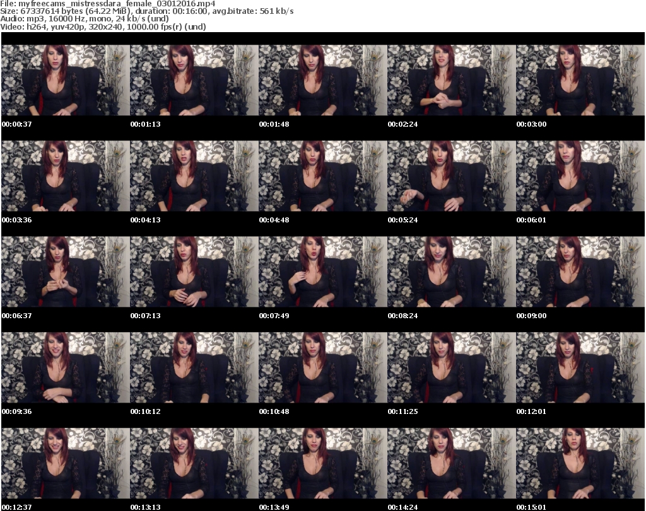The image size is (646, 511).
Task: Select the frame thumbnail for 00:07:13
Action: click(194, 272)
